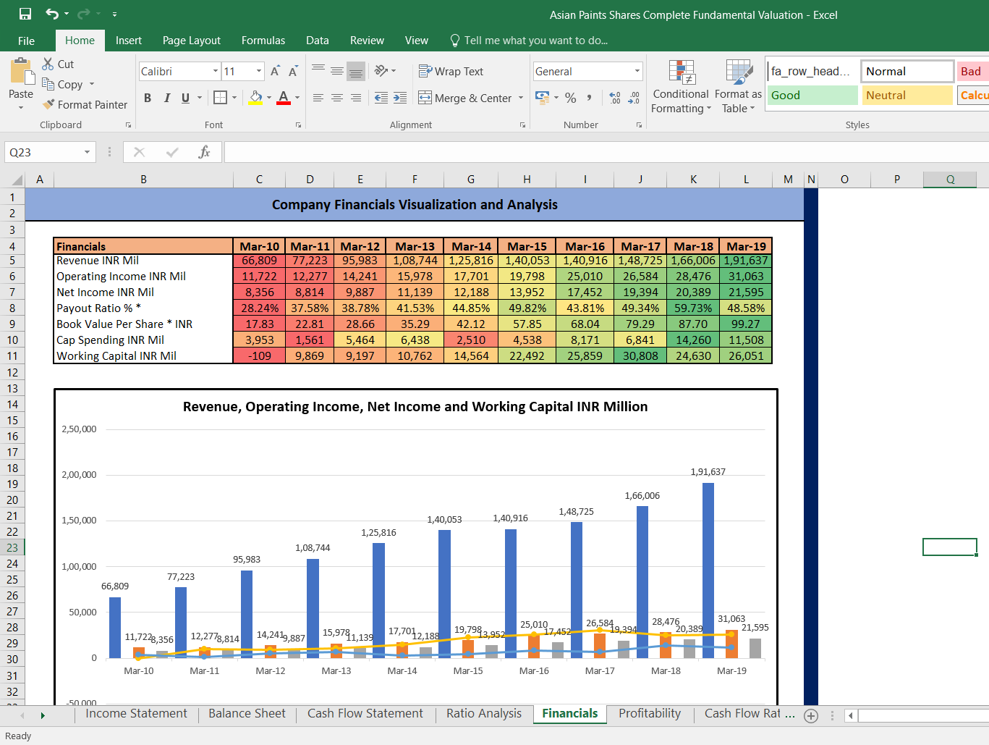Screen dimensions: 989x745
Task: Toggle Align Right
Action: (356, 98)
